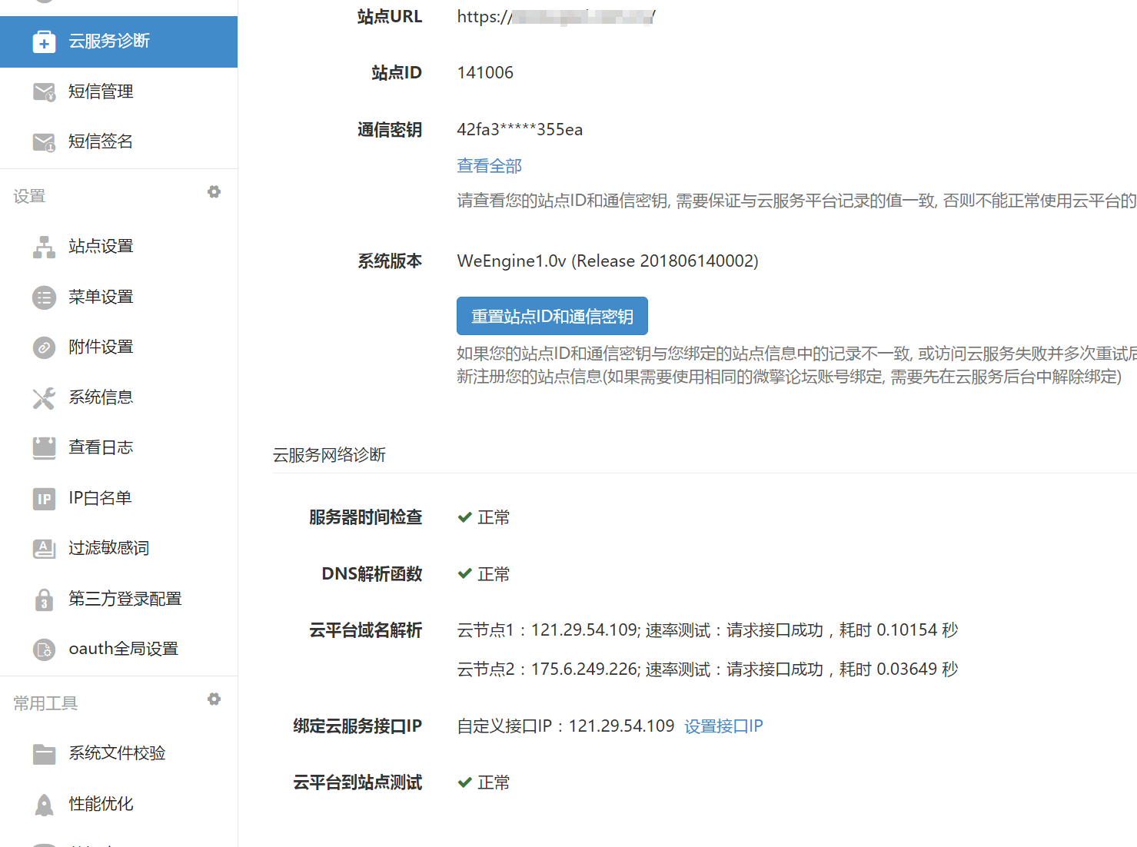Click the 系统文件校验 folder icon
1137x847 pixels.
44,754
